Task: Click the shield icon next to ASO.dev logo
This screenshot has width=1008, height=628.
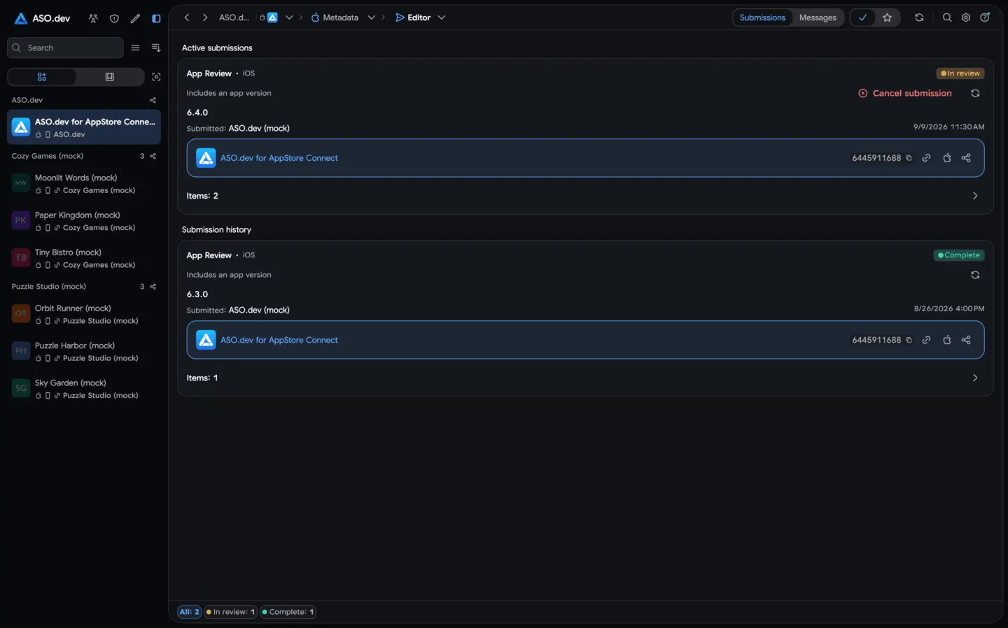Action: [x=114, y=18]
